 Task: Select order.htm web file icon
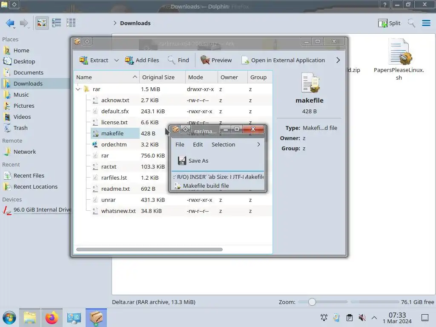click(x=95, y=144)
